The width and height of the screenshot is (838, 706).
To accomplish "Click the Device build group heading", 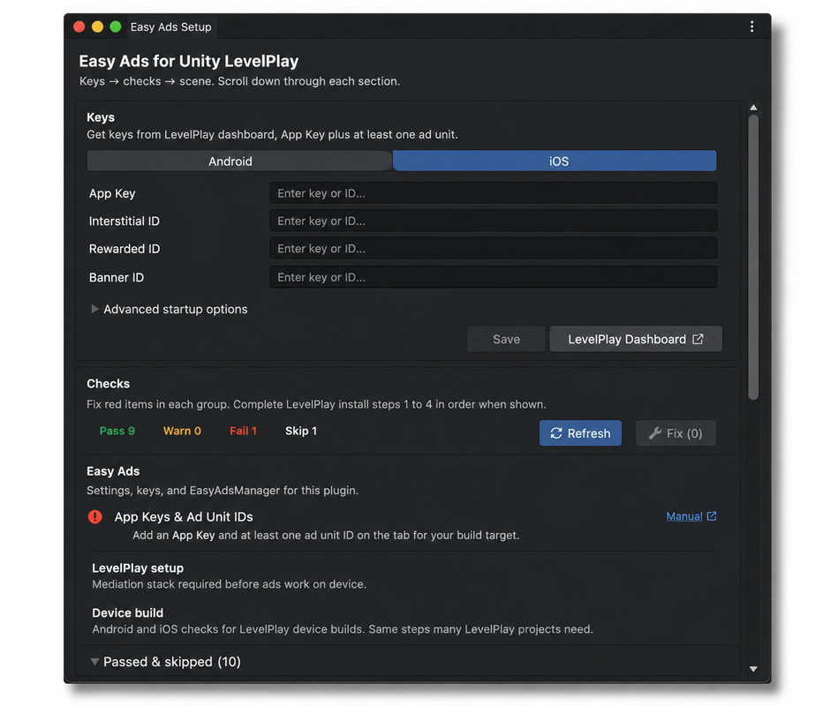I will point(128,613).
